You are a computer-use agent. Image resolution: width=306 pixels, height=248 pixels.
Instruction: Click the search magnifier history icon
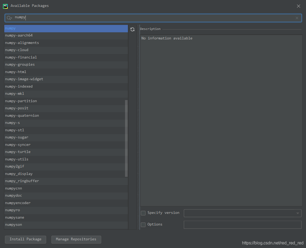pos(9,18)
